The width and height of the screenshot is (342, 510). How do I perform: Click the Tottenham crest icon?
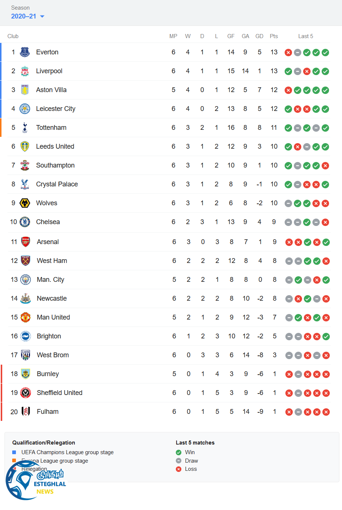[x=25, y=128]
